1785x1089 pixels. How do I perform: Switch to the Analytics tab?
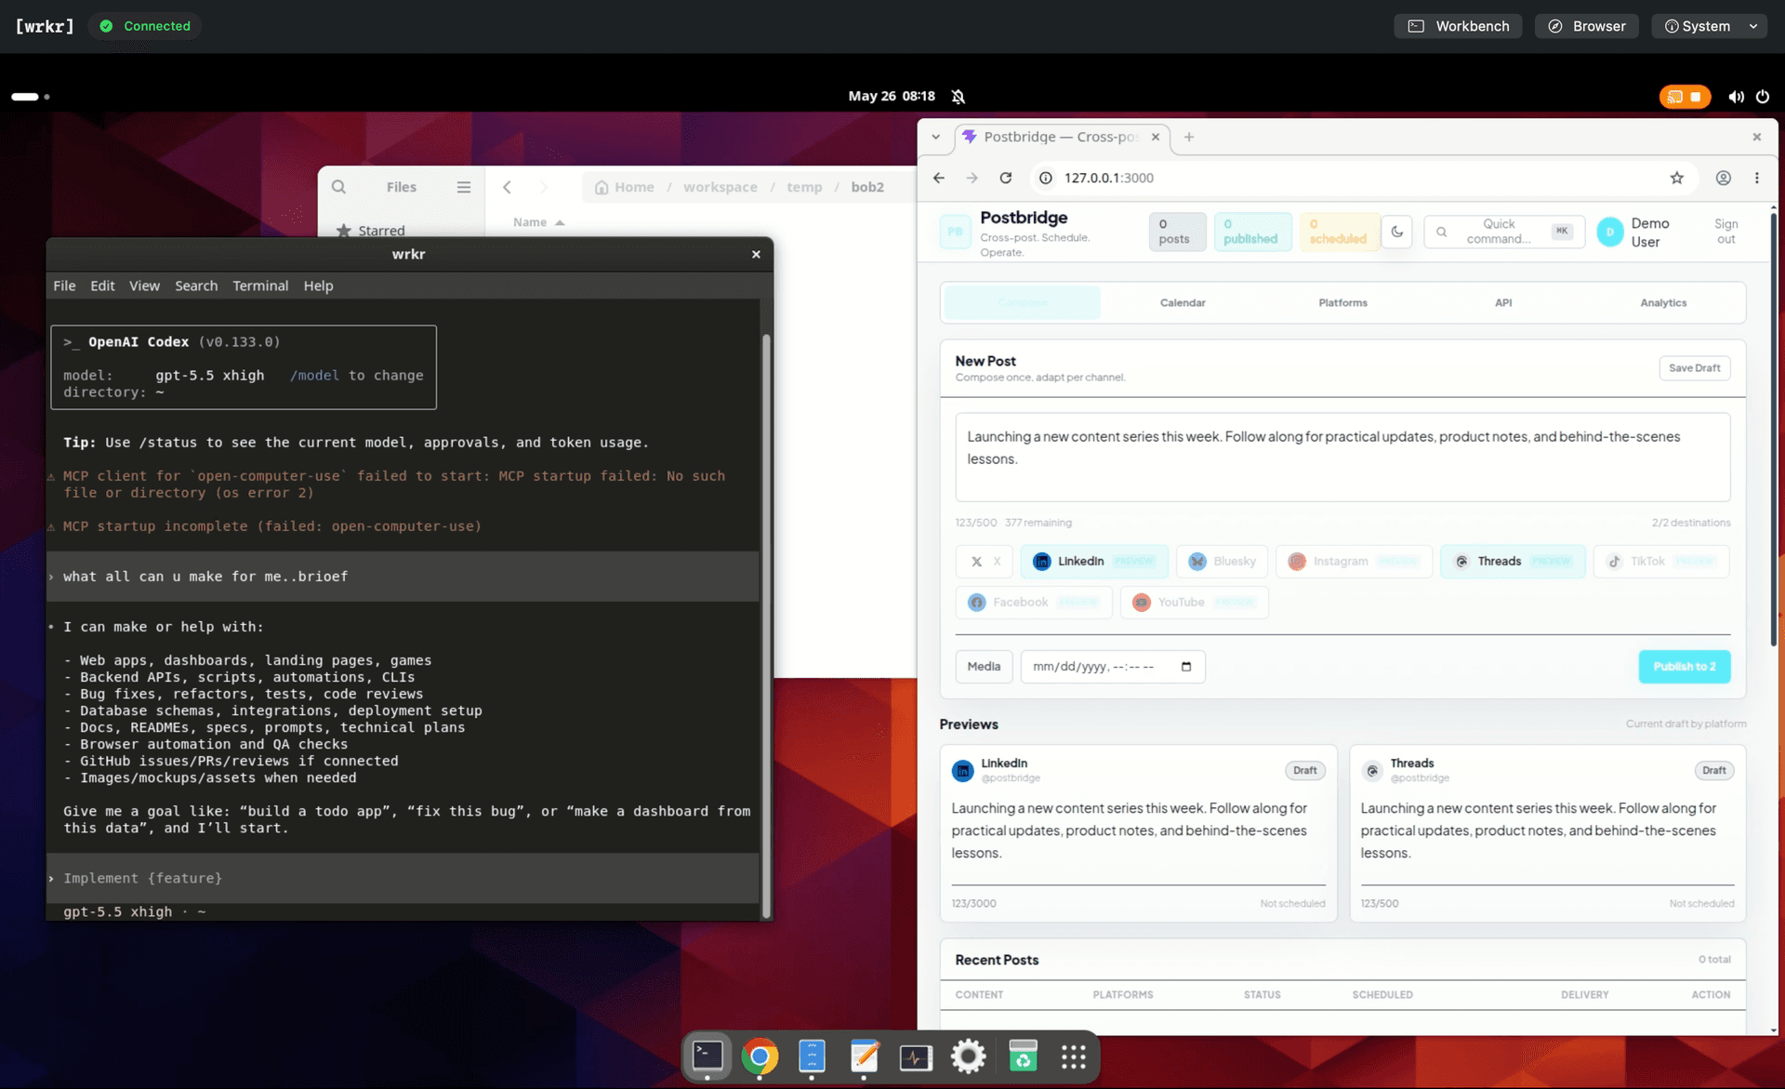click(x=1663, y=303)
